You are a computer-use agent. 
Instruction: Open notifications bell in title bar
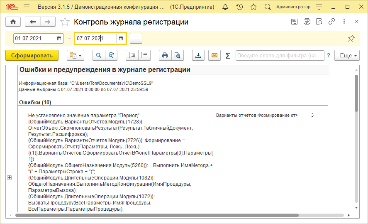(225, 7)
